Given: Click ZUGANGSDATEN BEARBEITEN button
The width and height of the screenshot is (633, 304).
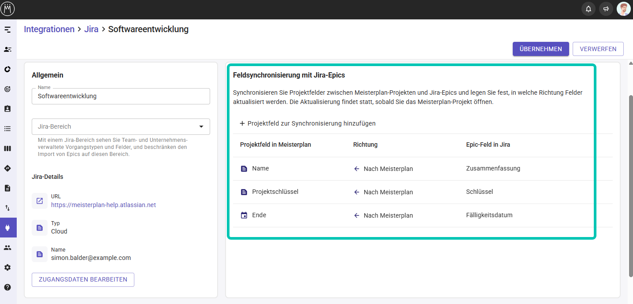Looking at the screenshot, I should click(x=83, y=280).
